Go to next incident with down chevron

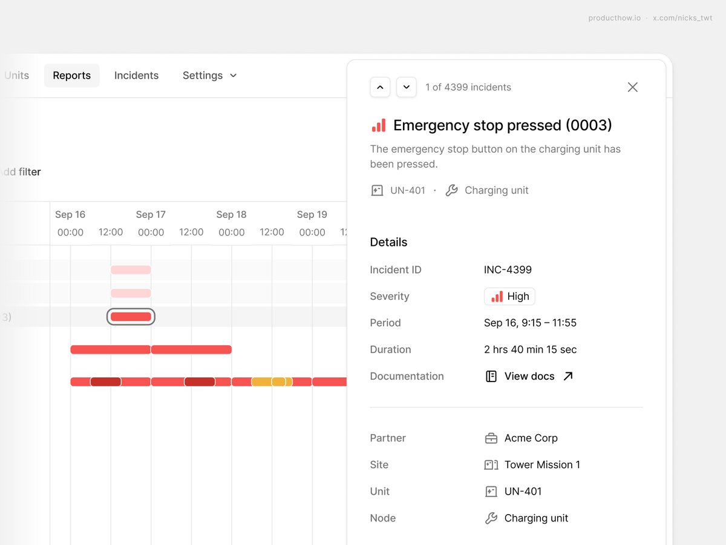[x=407, y=87]
